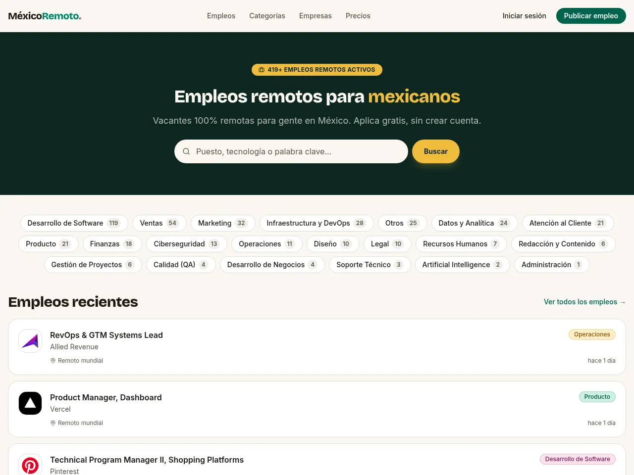This screenshot has height=475, width=634.
Task: Click the Allied Revenue company name
Action: point(74,347)
